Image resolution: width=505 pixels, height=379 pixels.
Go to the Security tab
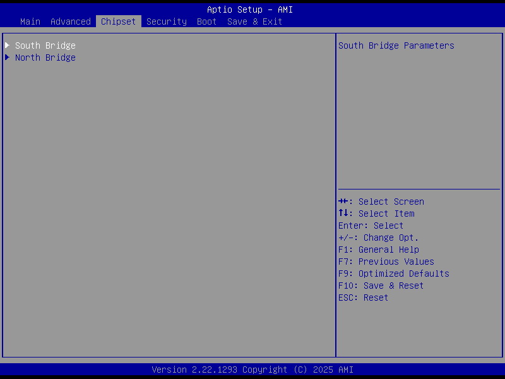167,21
